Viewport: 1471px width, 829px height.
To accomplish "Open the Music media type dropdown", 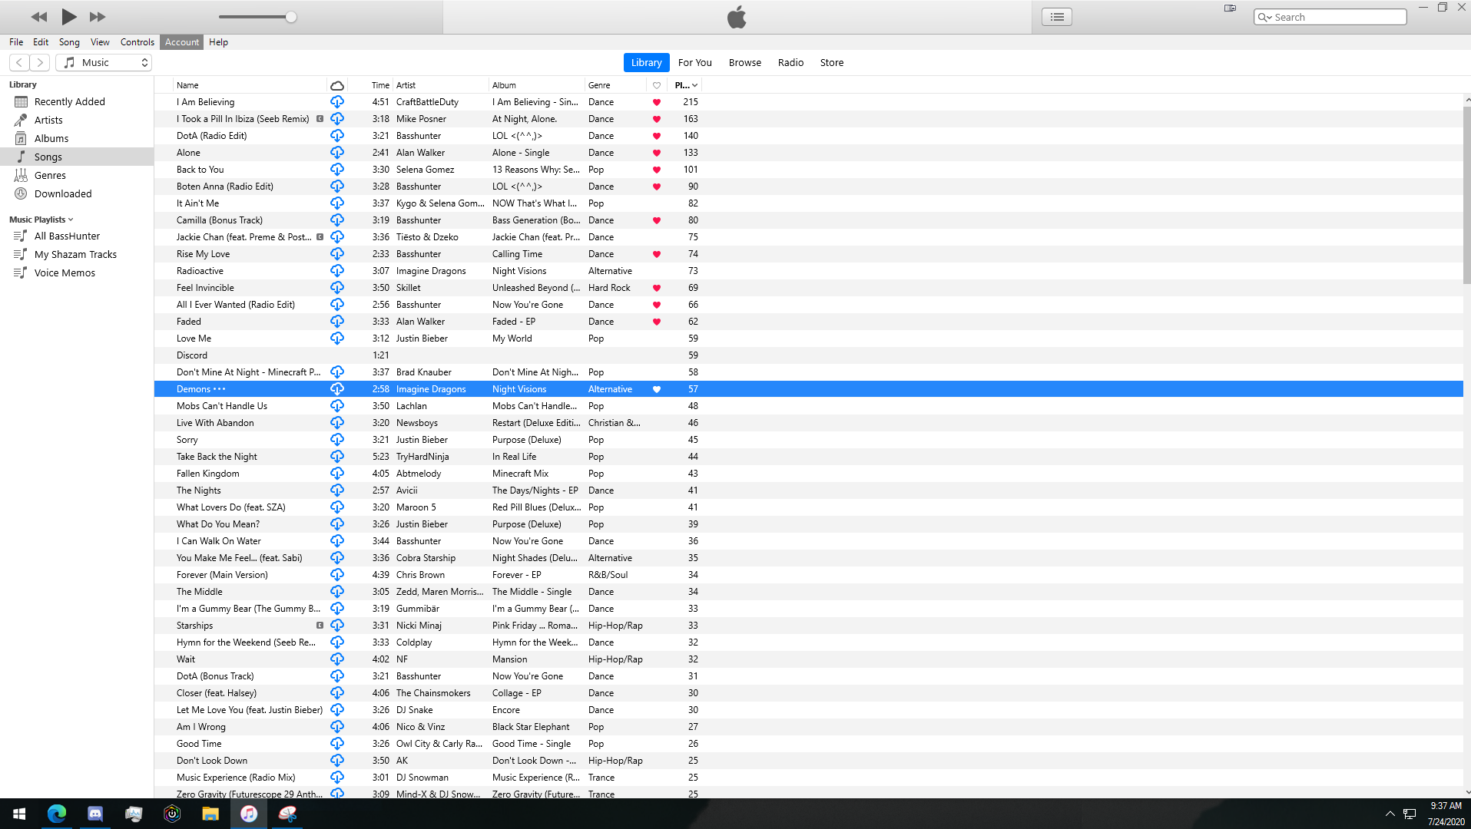I will tap(104, 63).
